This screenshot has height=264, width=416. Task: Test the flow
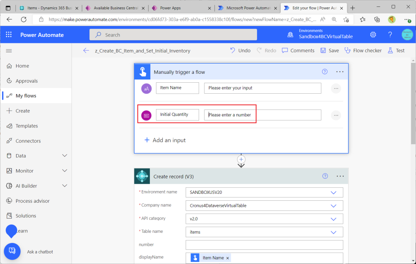point(396,51)
